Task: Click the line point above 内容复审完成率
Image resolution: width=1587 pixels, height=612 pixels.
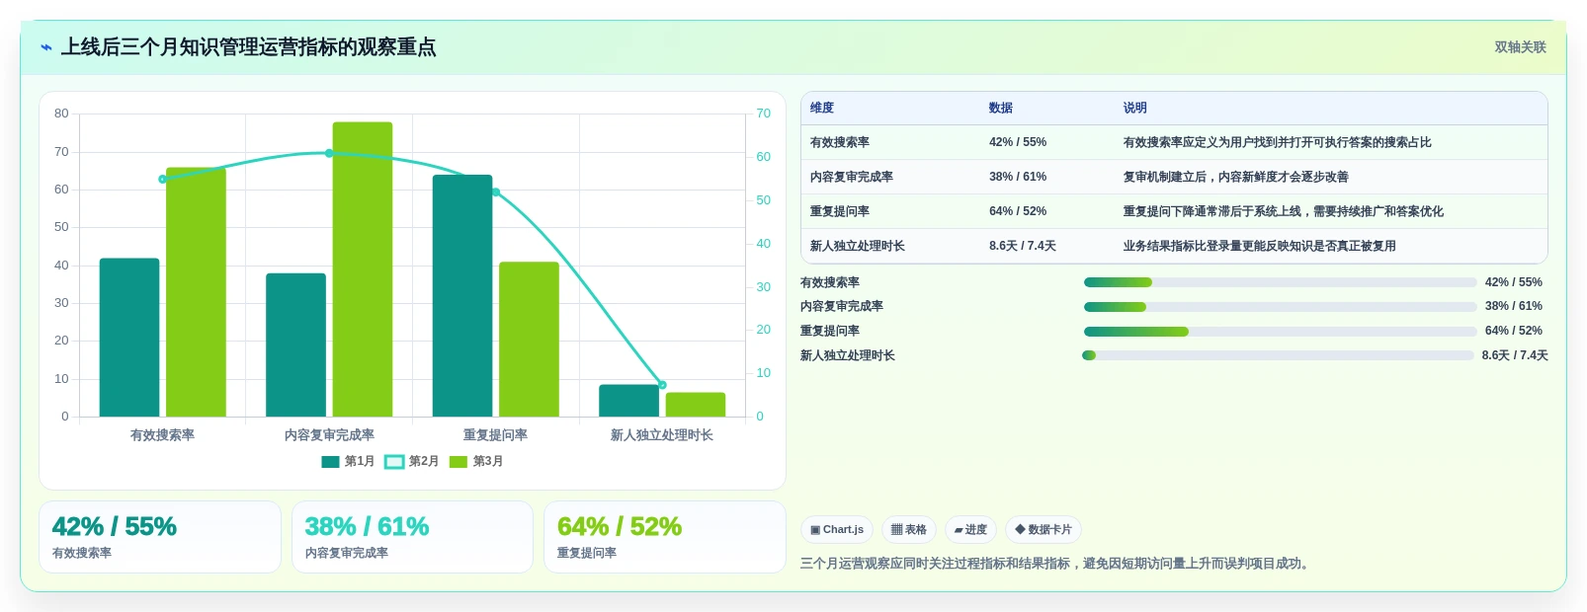Action: [329, 153]
